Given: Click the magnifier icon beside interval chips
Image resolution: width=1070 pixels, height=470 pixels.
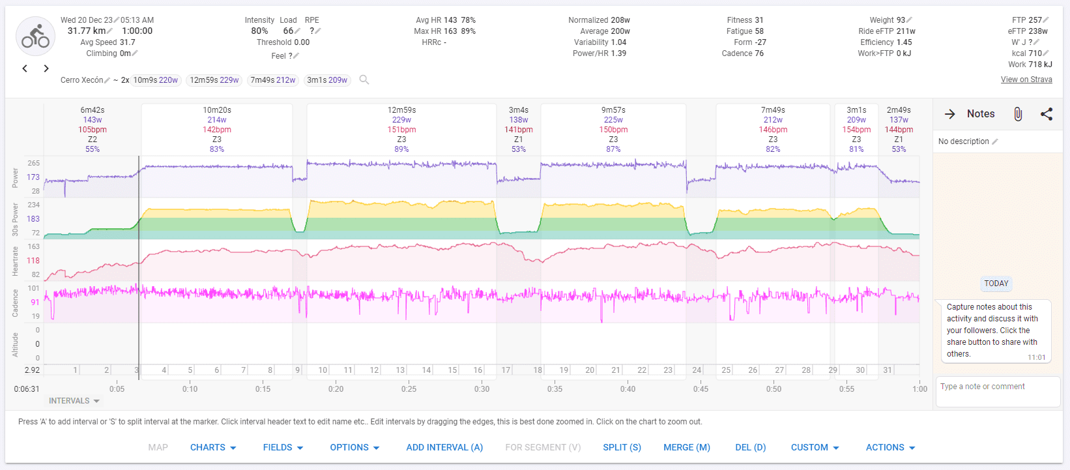Looking at the screenshot, I should 364,80.
